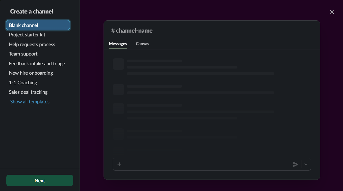This screenshot has width=343, height=191.
Task: Pick the 1-1 Coaching template
Action: (23, 83)
